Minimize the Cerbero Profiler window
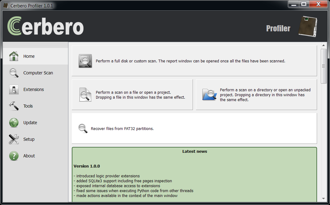The width and height of the screenshot is (330, 205). click(294, 4)
